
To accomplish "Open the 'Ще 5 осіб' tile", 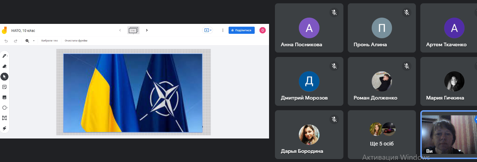I will [382, 134].
